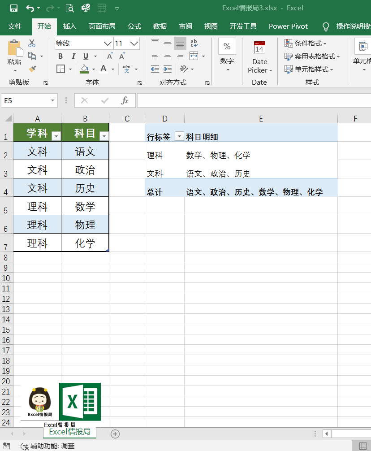The width and height of the screenshot is (371, 451).
Task: Click the Middle Align icon
Action: (168, 43)
